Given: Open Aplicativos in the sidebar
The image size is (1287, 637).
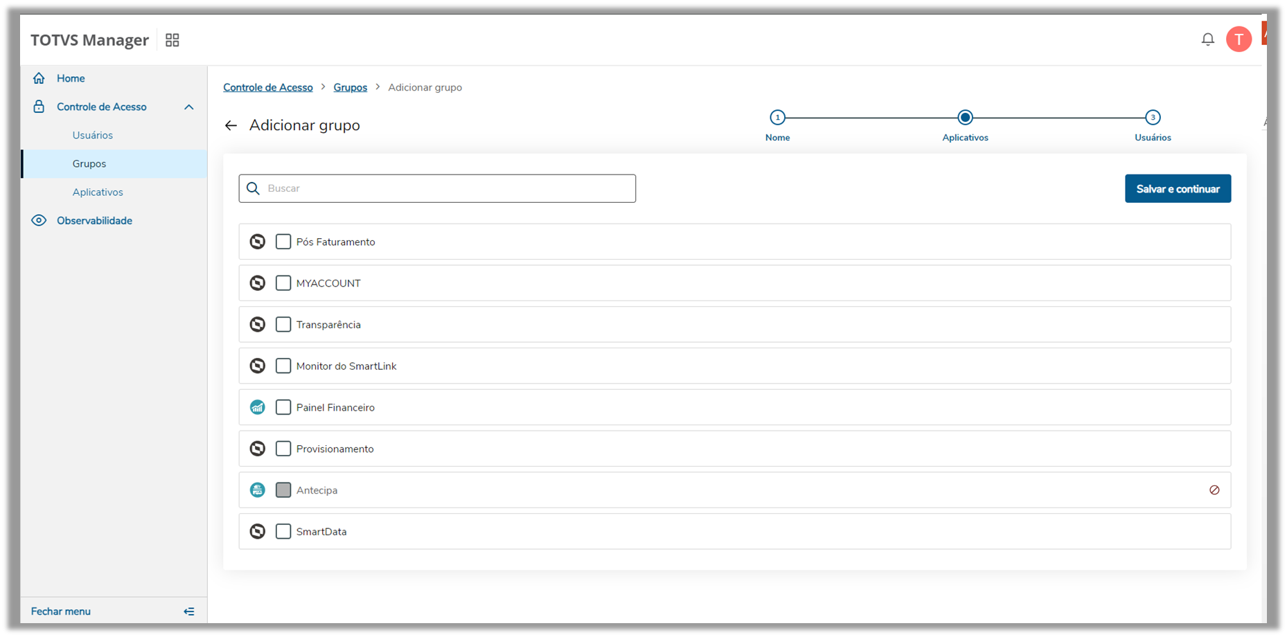Looking at the screenshot, I should pyautogui.click(x=98, y=192).
